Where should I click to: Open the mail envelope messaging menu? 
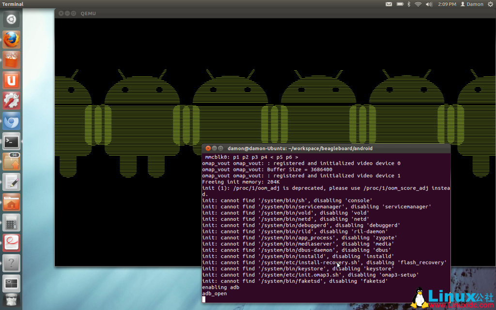(x=389, y=4)
